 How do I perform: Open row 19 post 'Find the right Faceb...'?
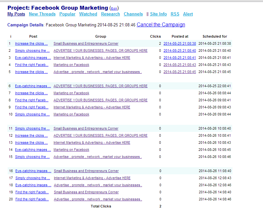pyautogui.click(x=32, y=192)
